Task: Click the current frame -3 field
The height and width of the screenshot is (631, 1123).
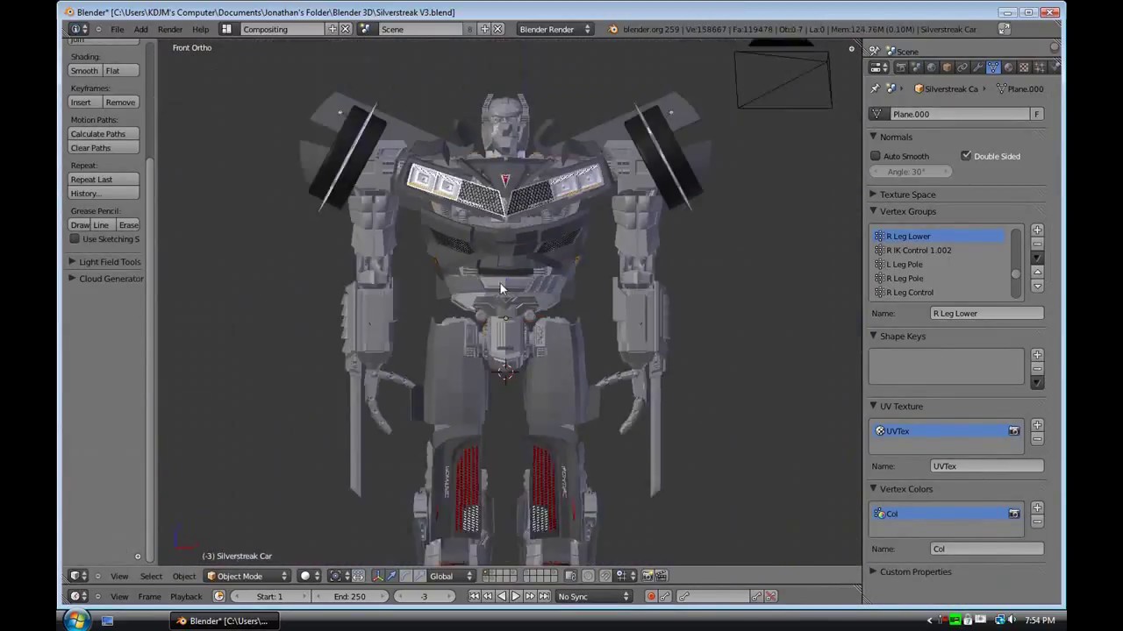Action: pyautogui.click(x=424, y=596)
